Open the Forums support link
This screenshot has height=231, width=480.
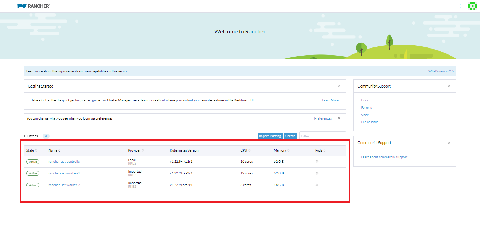click(x=367, y=108)
